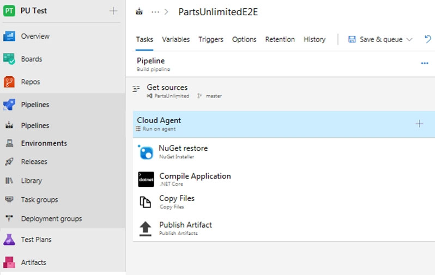
Task: Click the Copy Files task icon
Action: [x=146, y=202]
